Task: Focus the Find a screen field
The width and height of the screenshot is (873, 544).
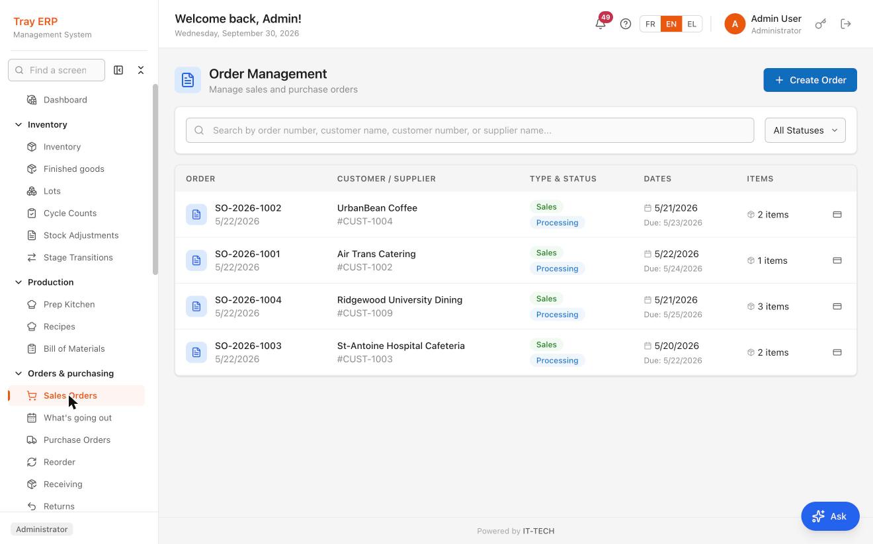Action: 56,70
